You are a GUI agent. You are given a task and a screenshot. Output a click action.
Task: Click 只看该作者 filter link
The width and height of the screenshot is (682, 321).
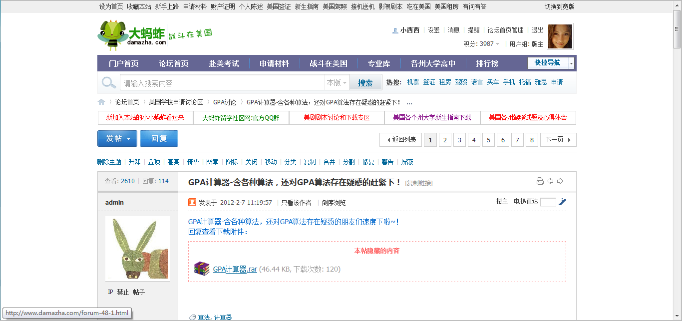tap(296, 203)
